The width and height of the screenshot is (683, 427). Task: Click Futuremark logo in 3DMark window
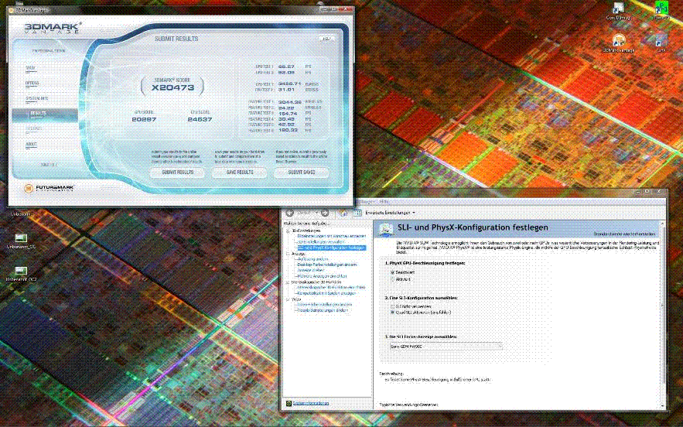click(x=49, y=188)
